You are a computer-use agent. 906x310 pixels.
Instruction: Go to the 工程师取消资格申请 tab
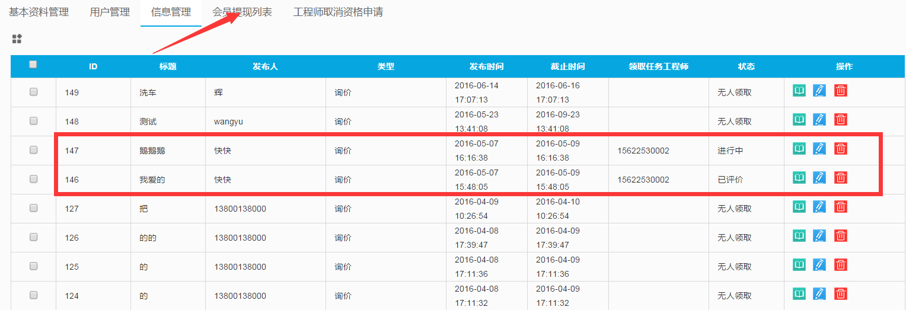[x=338, y=12]
